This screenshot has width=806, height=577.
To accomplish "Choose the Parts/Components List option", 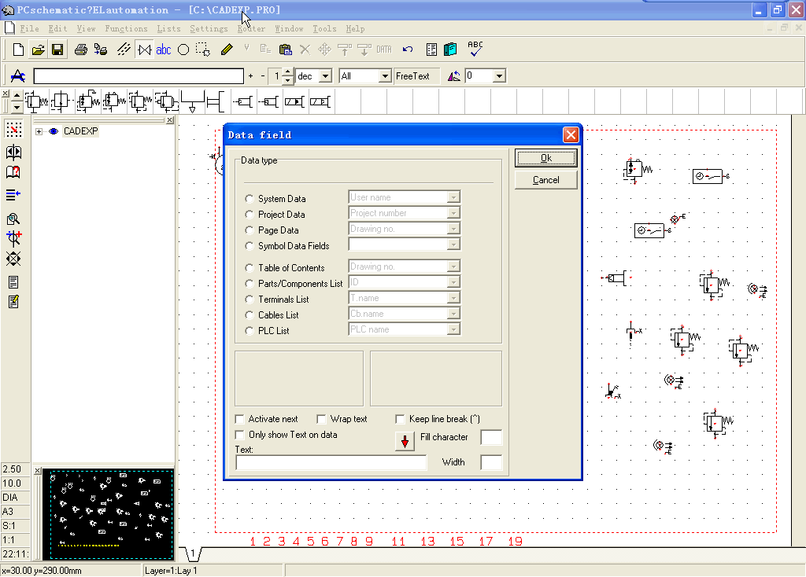I will click(250, 283).
